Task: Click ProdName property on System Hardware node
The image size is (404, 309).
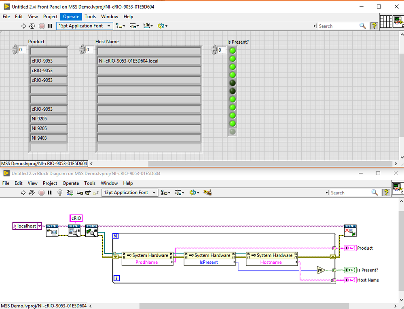Action: 147,263
